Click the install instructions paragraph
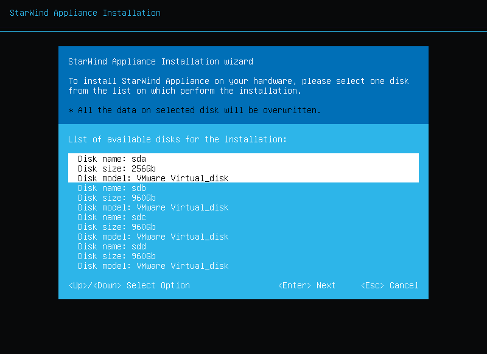The image size is (487, 354). 239,86
